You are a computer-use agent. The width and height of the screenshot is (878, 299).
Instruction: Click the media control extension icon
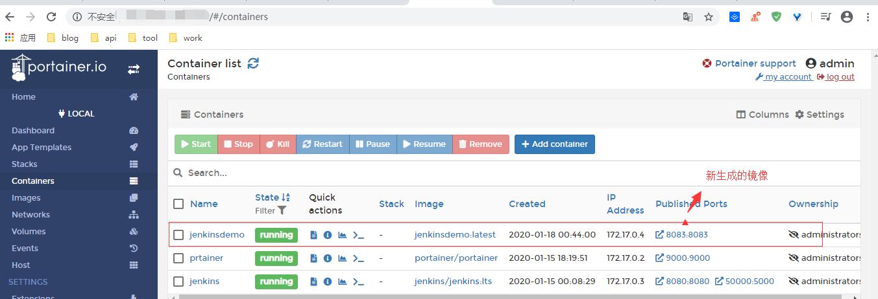(825, 17)
